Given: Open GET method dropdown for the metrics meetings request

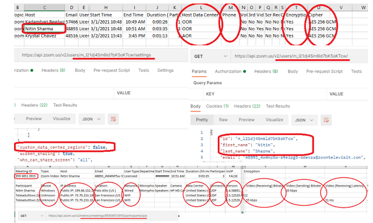Looking at the screenshot, I should tap(32, 216).
